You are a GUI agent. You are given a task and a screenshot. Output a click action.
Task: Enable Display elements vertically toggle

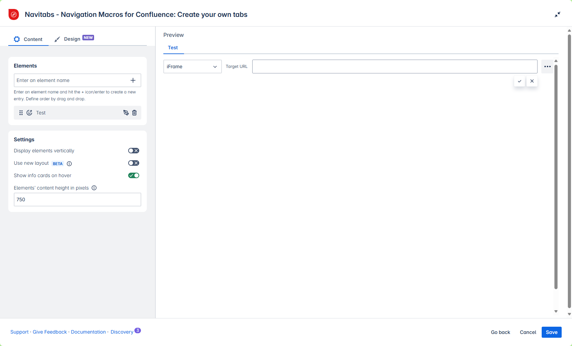click(x=134, y=151)
